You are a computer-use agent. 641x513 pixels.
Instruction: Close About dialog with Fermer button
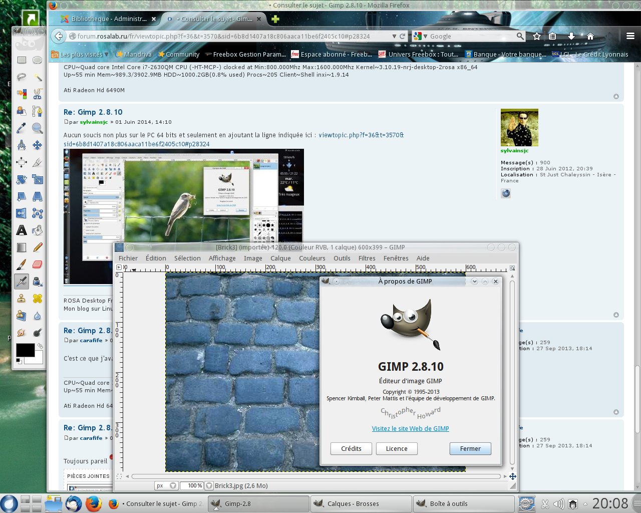click(470, 449)
